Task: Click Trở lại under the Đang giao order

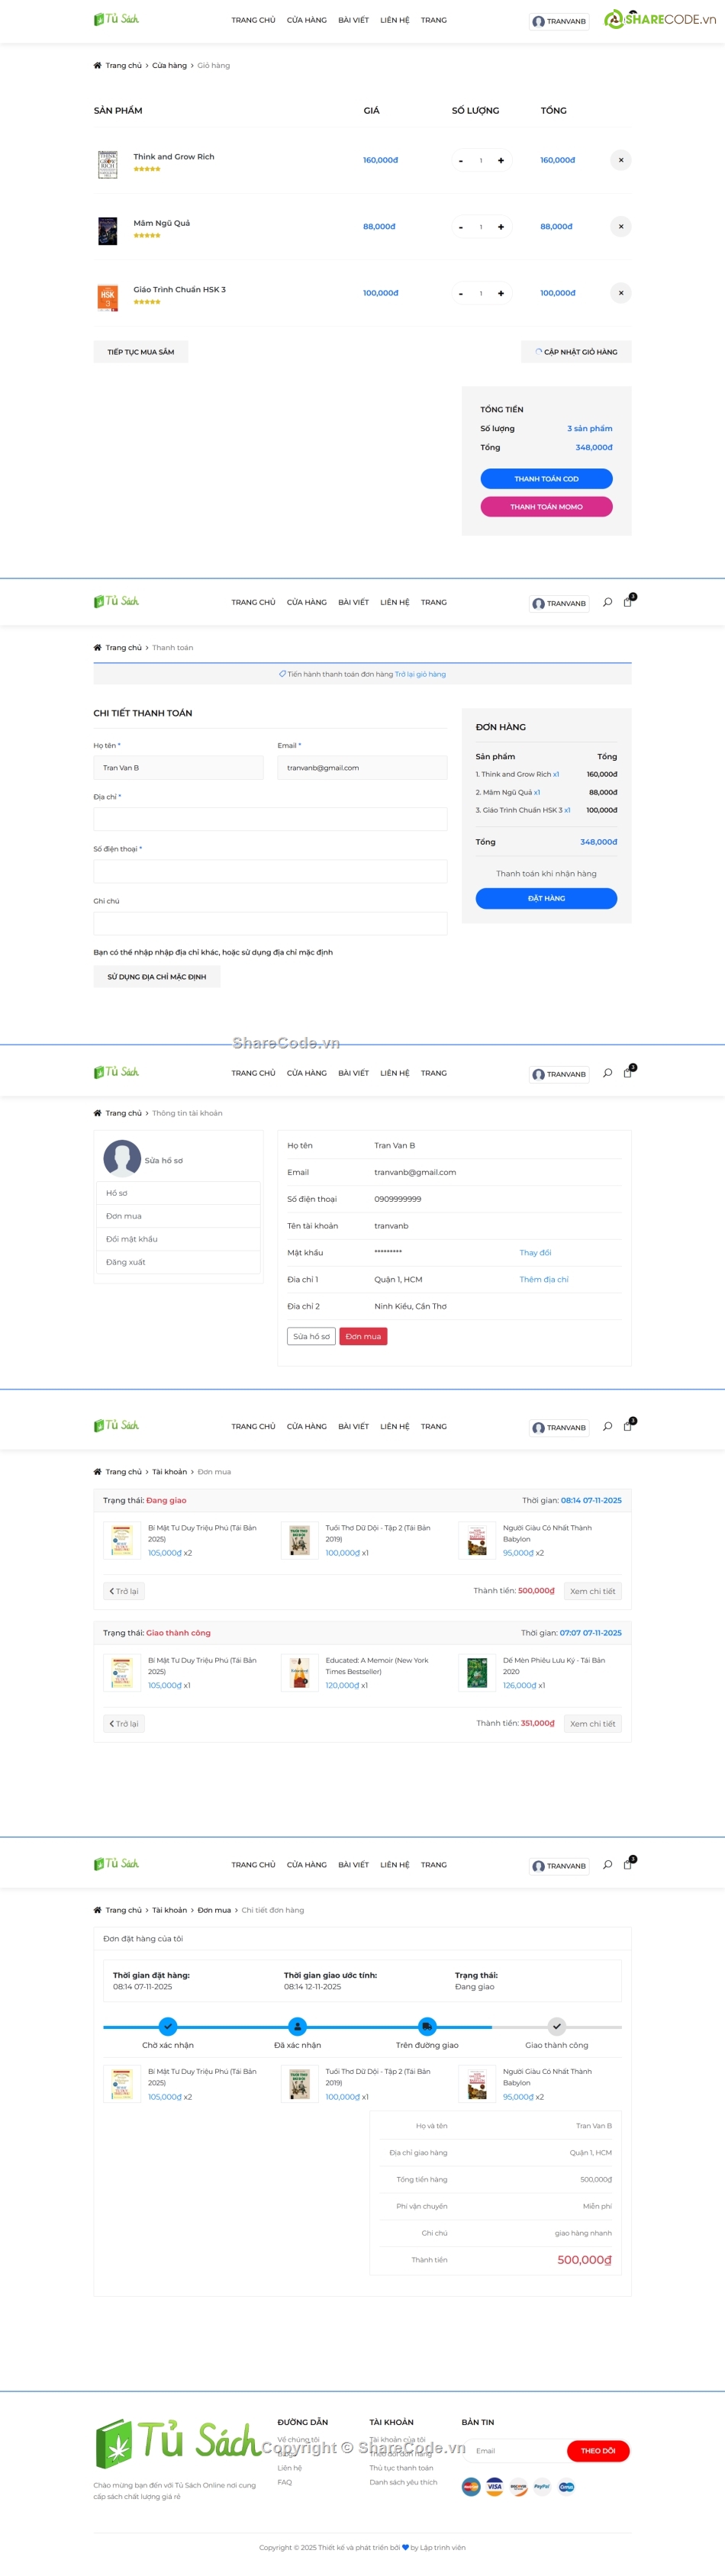Action: tap(124, 1591)
